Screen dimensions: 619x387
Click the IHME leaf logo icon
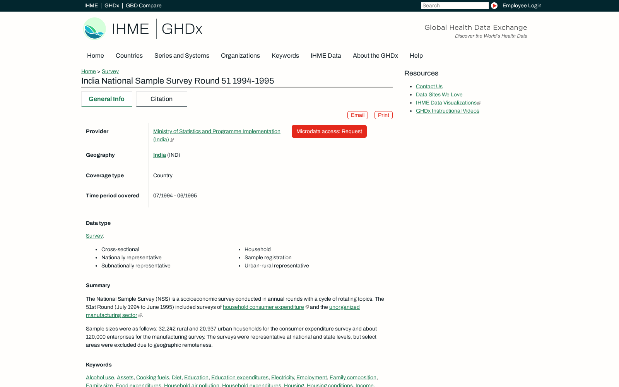tap(95, 29)
